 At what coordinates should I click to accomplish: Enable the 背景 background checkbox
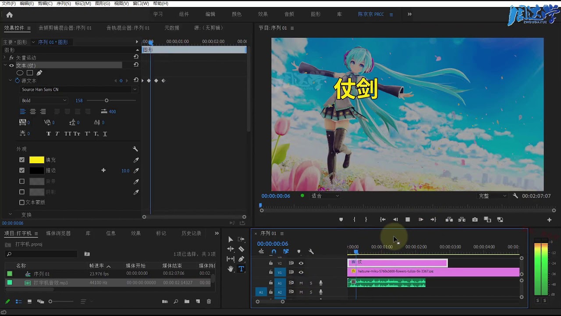pos(22,181)
